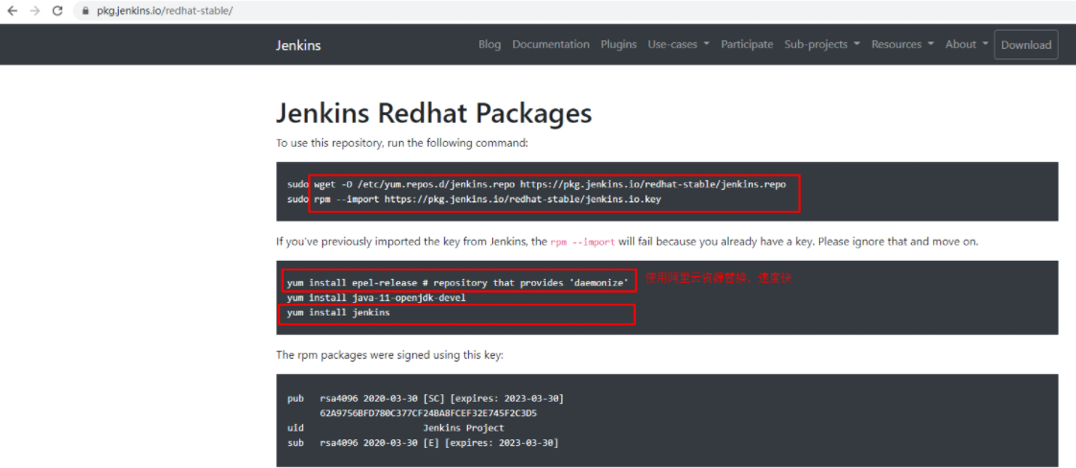
Task: Click the yum install java-11-openjdk-devel line
Action: tap(376, 298)
